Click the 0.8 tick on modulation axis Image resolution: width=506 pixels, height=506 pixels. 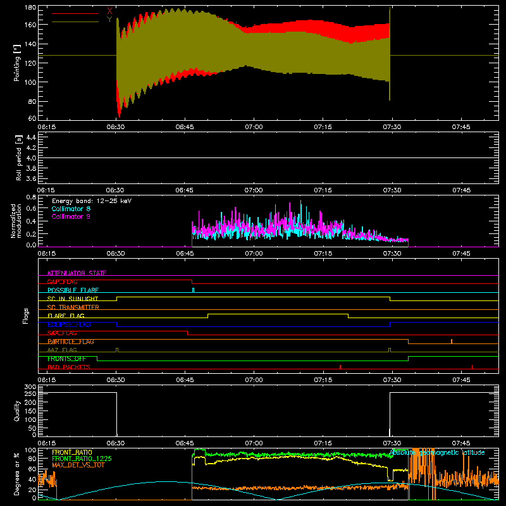[x=31, y=197]
